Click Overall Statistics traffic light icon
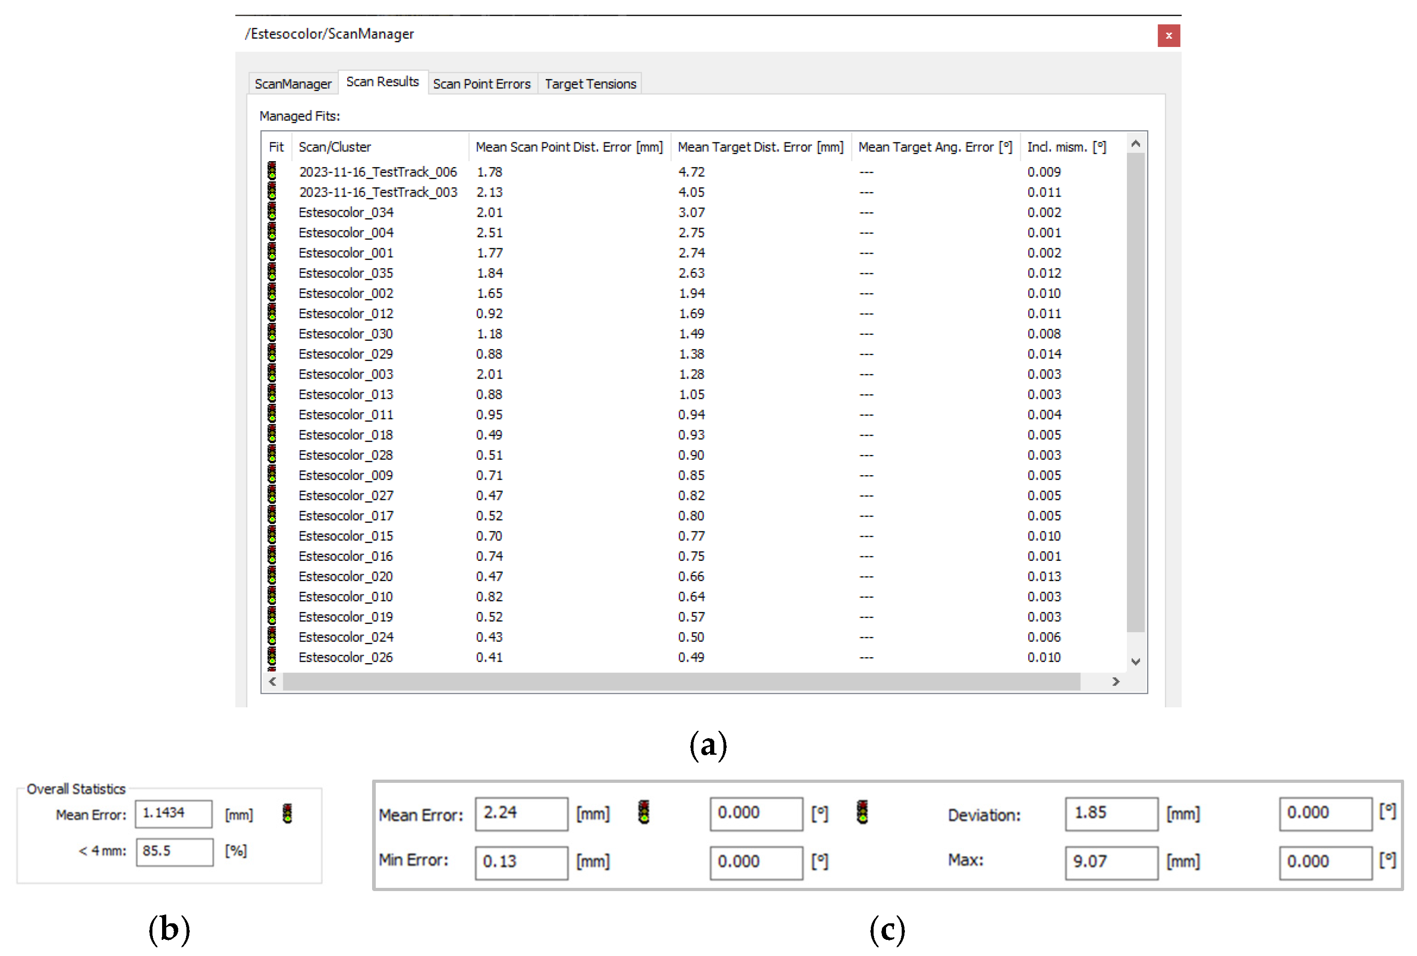 point(288,814)
